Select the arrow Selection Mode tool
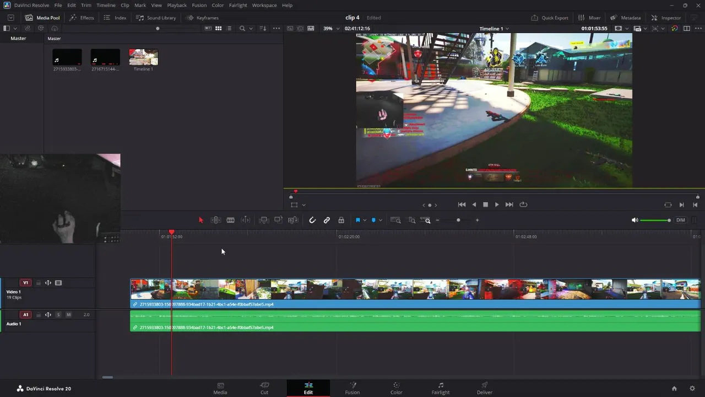 coord(201,220)
